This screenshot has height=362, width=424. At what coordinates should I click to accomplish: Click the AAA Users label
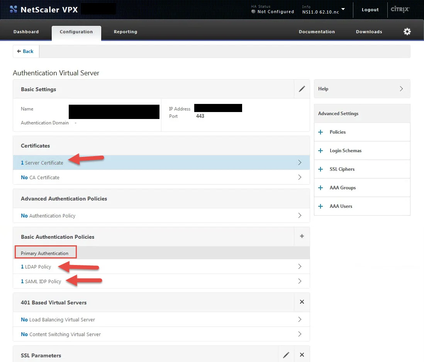click(x=341, y=206)
